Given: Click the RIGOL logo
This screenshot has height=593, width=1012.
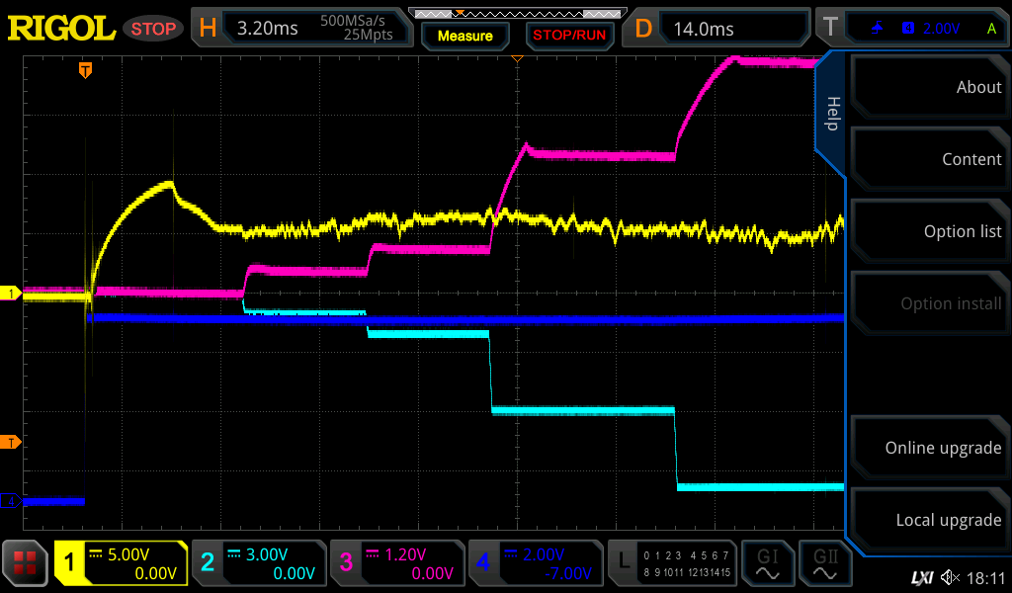Looking at the screenshot, I should (x=61, y=29).
